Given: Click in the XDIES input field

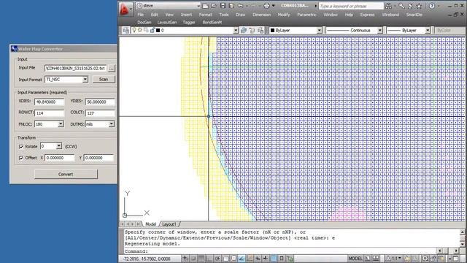Looking at the screenshot, I should tap(49, 102).
